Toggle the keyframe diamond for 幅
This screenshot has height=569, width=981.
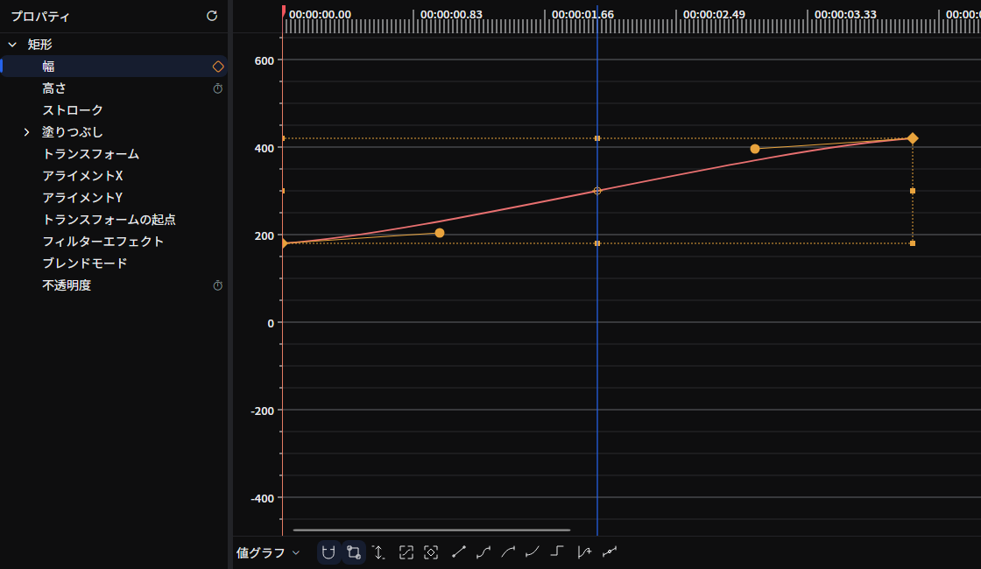coord(218,67)
